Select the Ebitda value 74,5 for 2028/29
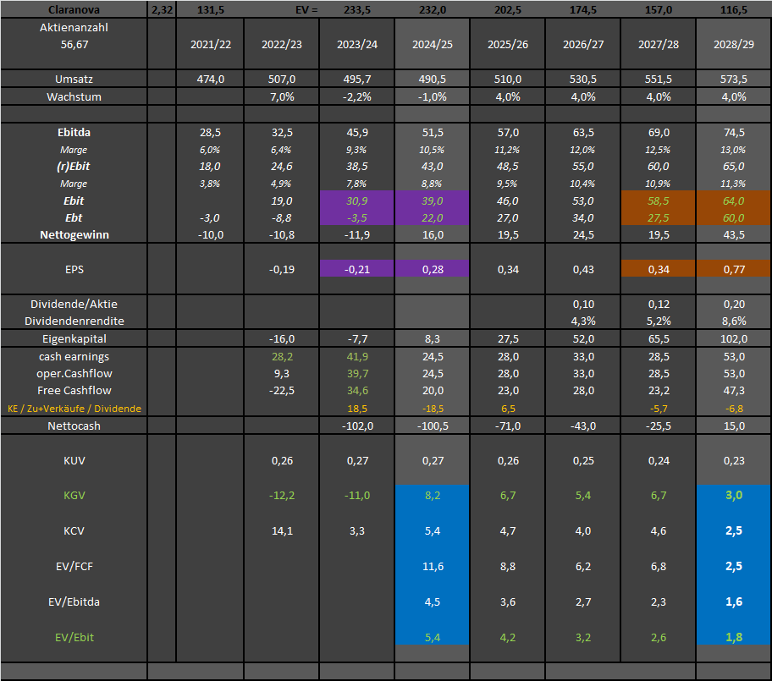 733,133
